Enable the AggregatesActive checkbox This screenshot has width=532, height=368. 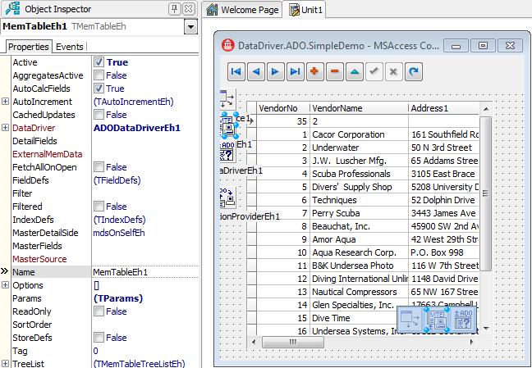pyautogui.click(x=99, y=75)
